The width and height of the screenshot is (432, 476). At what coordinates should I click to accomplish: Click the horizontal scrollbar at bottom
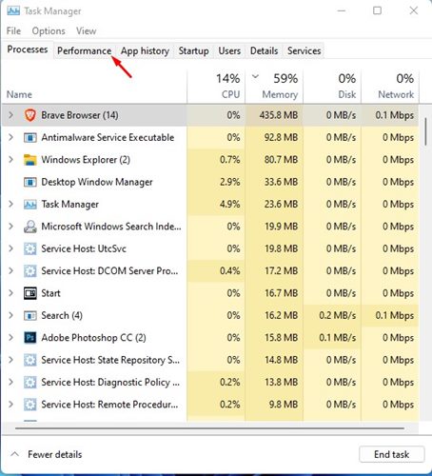pyautogui.click(x=209, y=428)
